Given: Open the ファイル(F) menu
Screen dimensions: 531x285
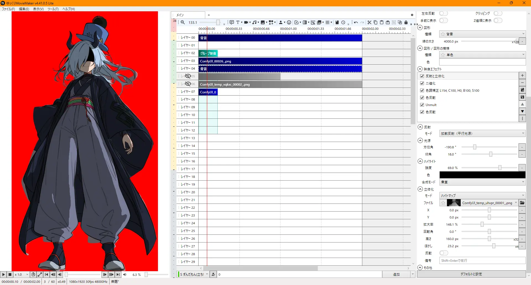Looking at the screenshot, I should pos(8,9).
